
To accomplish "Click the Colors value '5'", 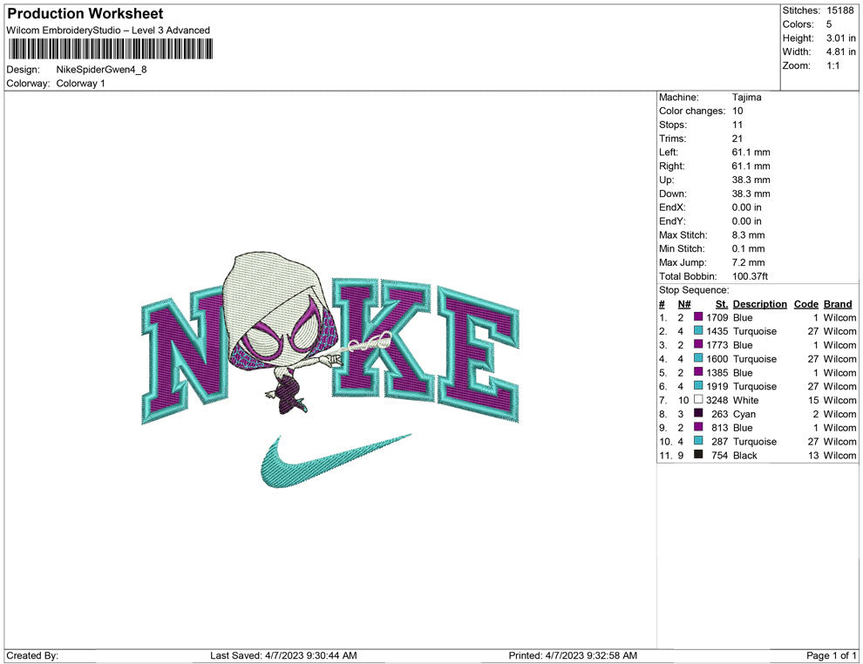I will tap(829, 24).
